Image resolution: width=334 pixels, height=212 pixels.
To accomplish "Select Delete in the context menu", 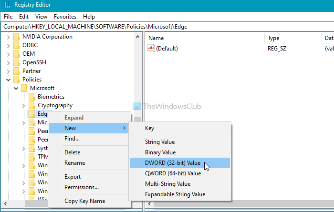I will point(89,152).
